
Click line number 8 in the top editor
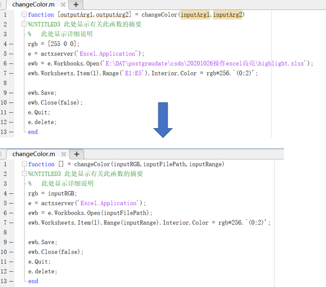click(x=5, y=83)
